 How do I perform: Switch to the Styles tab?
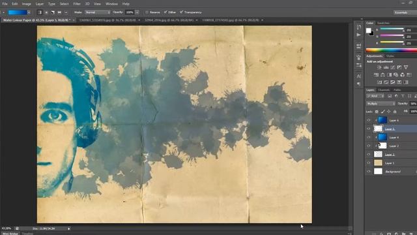click(x=390, y=56)
